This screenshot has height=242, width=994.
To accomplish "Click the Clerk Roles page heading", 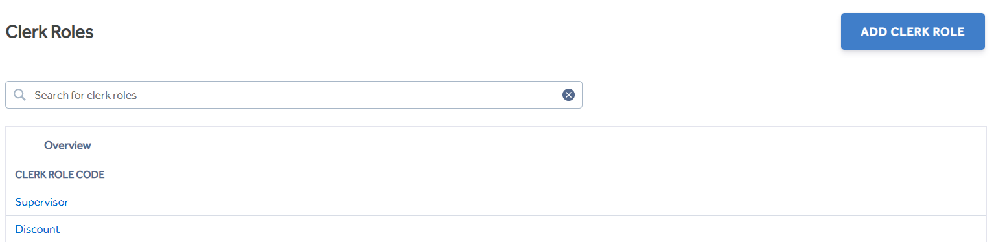I will pos(49,32).
